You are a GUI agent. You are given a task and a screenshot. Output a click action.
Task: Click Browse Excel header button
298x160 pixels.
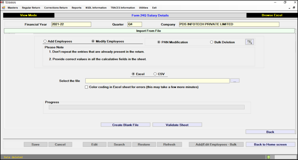pyautogui.click(x=272, y=15)
